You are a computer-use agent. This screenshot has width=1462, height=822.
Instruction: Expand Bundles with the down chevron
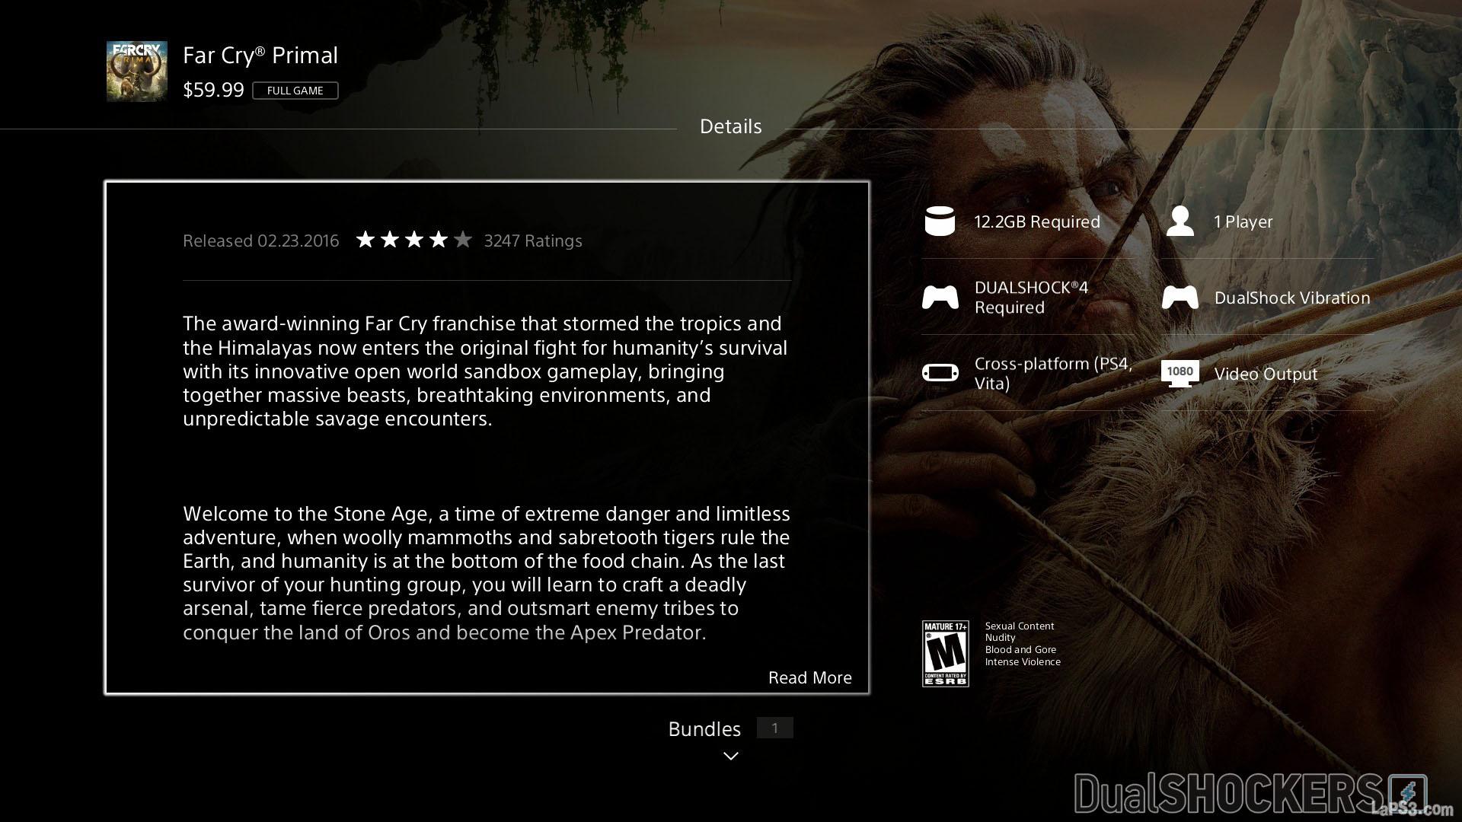pyautogui.click(x=730, y=756)
